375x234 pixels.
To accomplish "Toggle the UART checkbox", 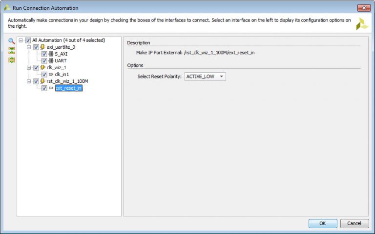I will 44,61.
